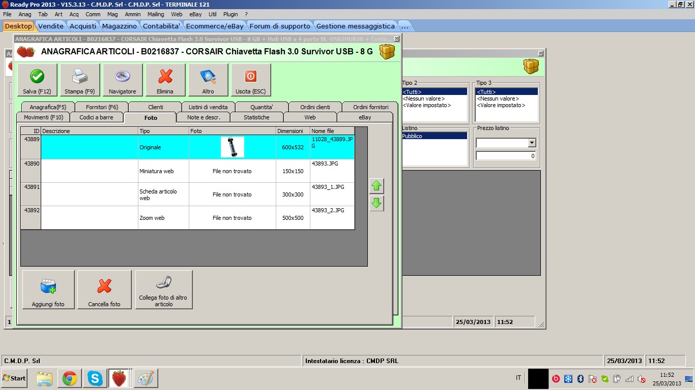The image size is (695, 390).
Task: Open the Contabilita' main tab
Action: pos(161,26)
